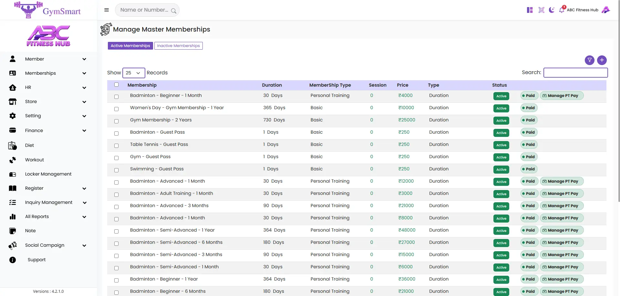Open the filter funnel button
Viewport: 620px width, 296px height.
[590, 60]
